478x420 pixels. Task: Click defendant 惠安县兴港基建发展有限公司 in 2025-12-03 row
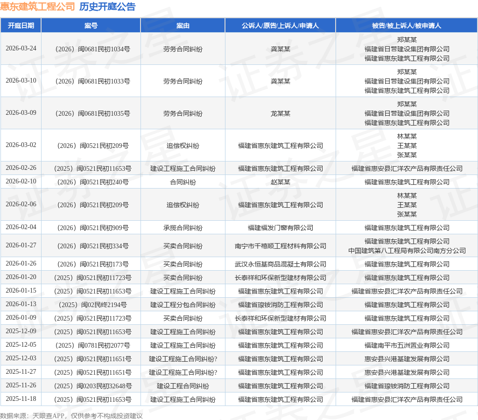tap(407, 359)
